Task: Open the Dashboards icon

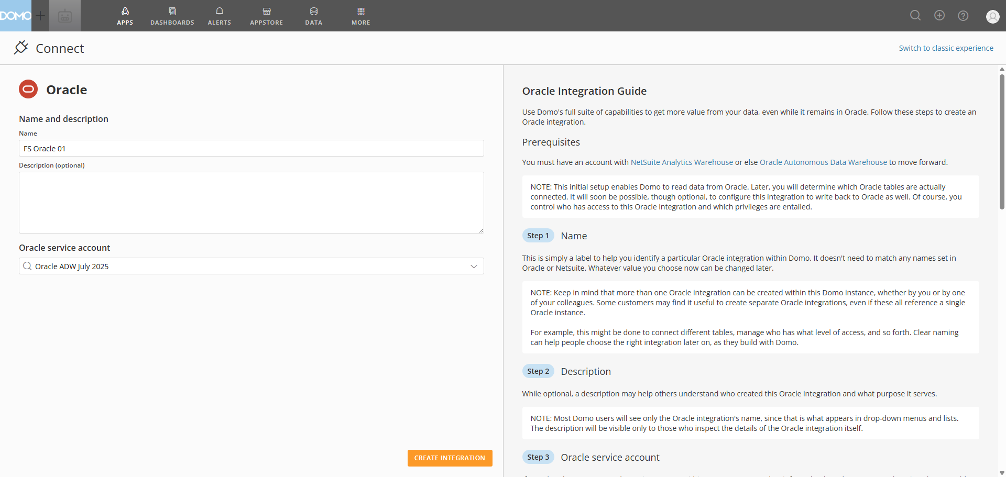Action: pos(172,11)
